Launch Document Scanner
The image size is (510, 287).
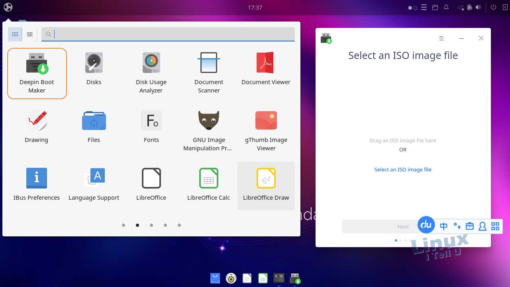coord(208,73)
